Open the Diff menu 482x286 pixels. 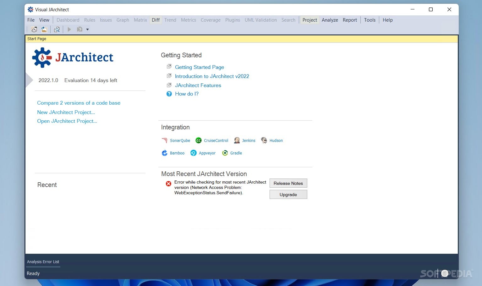pyautogui.click(x=156, y=20)
